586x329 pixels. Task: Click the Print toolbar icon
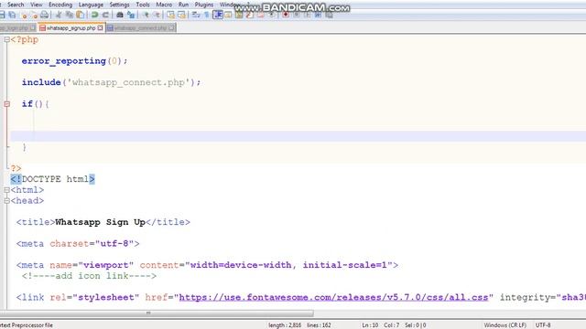[44, 15]
